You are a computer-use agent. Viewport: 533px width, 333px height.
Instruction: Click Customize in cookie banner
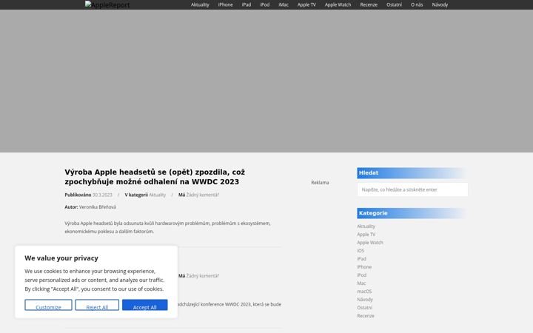coord(48,305)
